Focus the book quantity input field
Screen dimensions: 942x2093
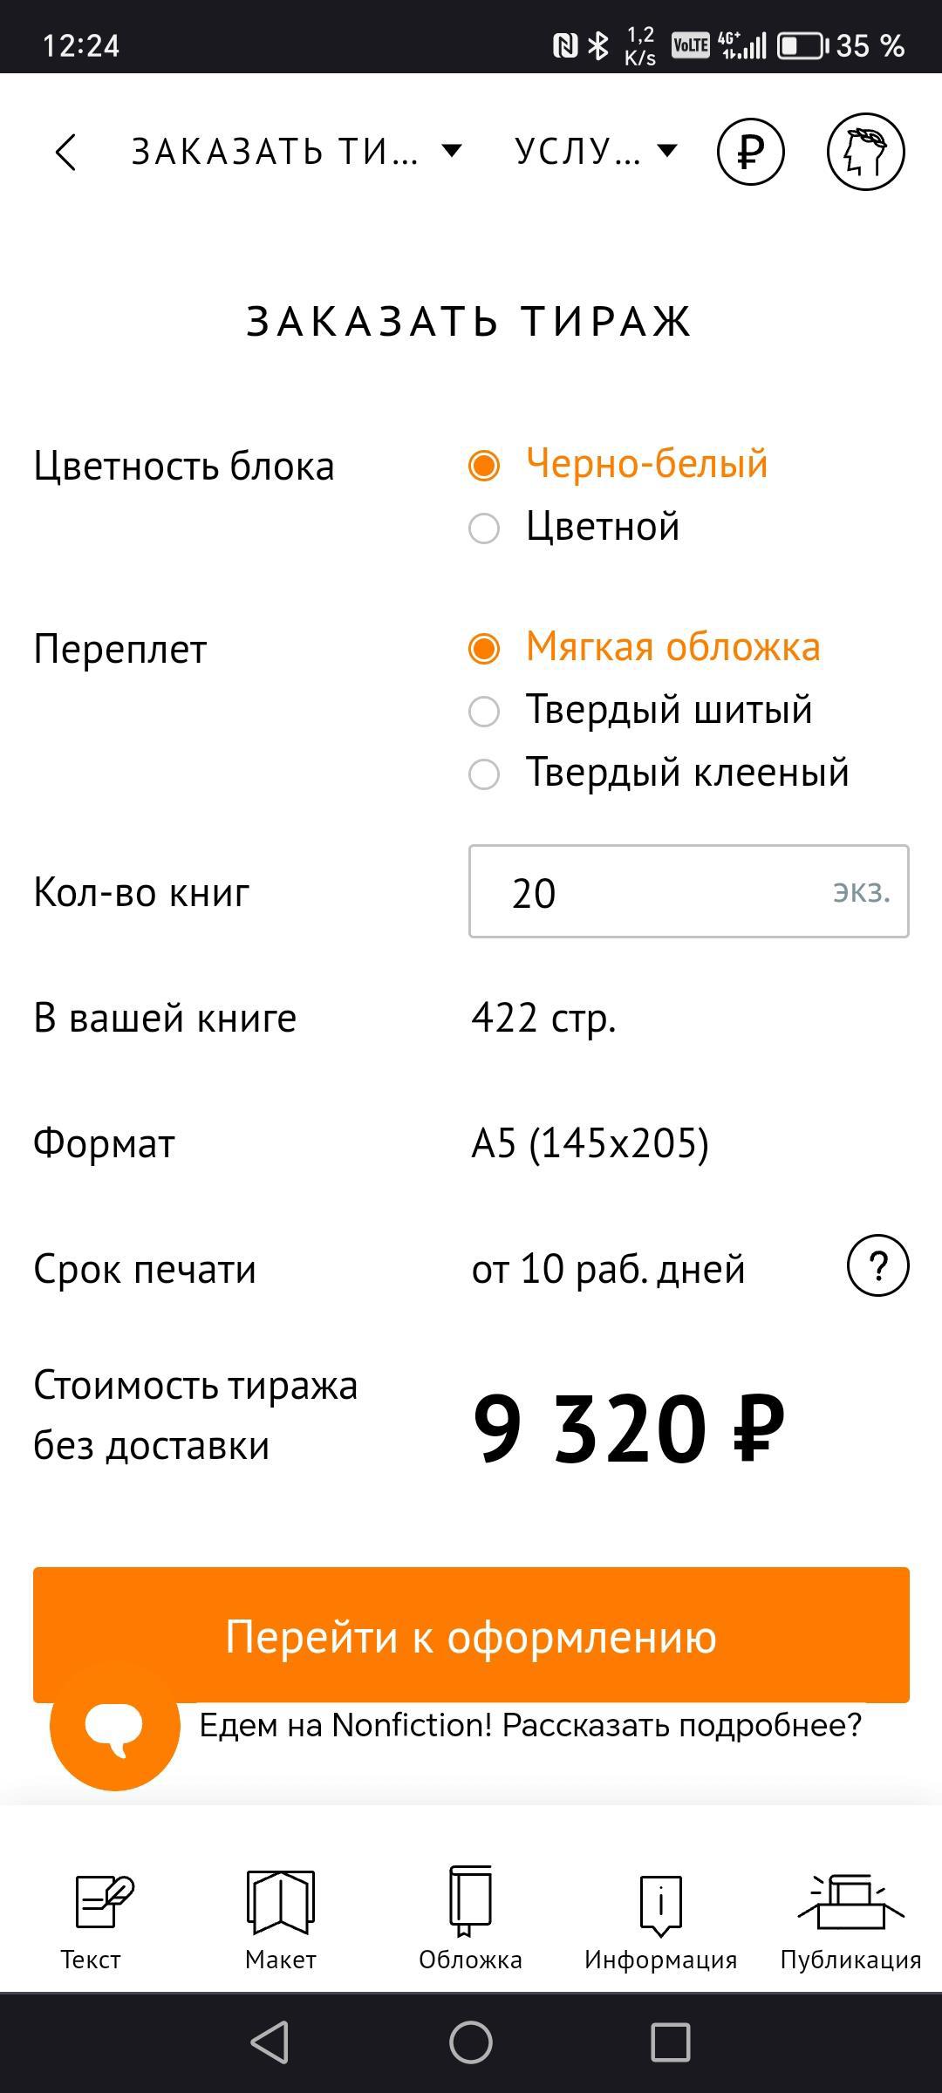coord(663,892)
